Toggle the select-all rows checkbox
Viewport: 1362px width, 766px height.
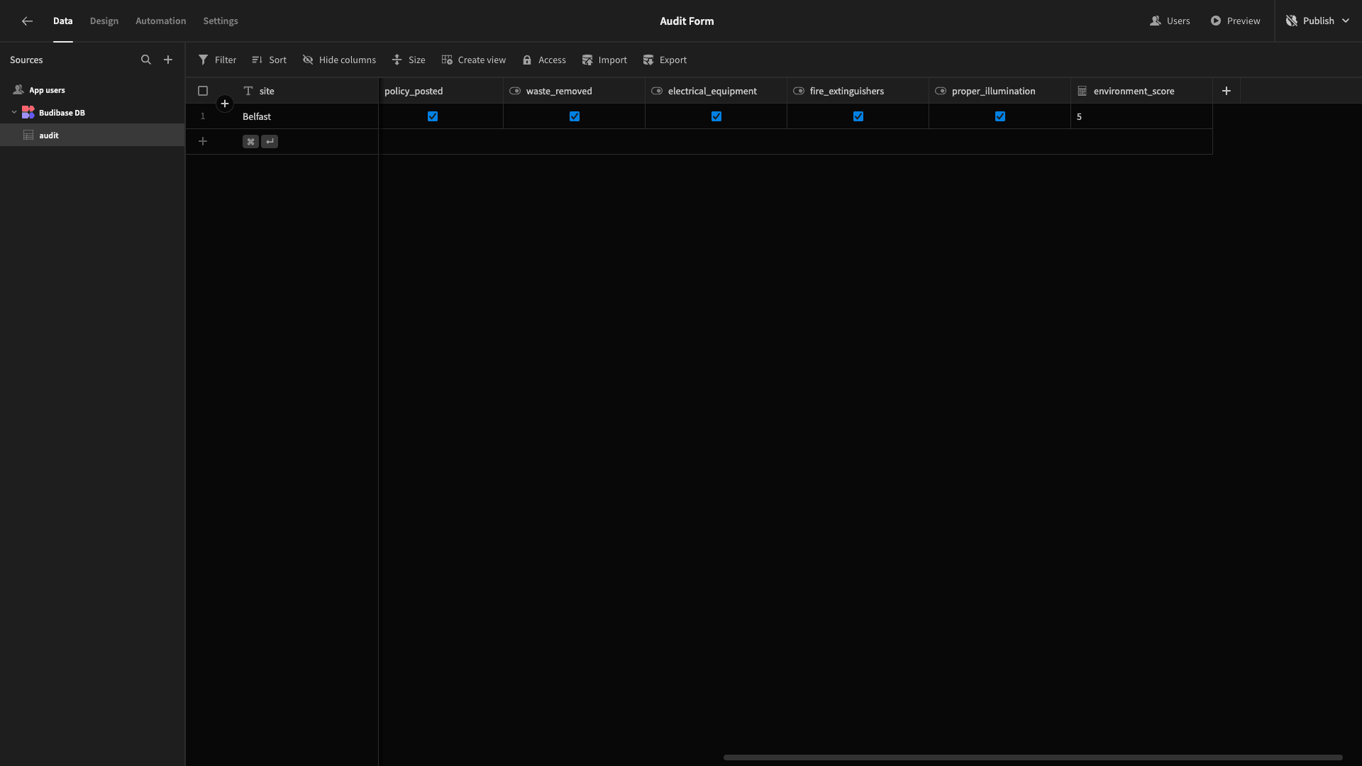pos(203,91)
